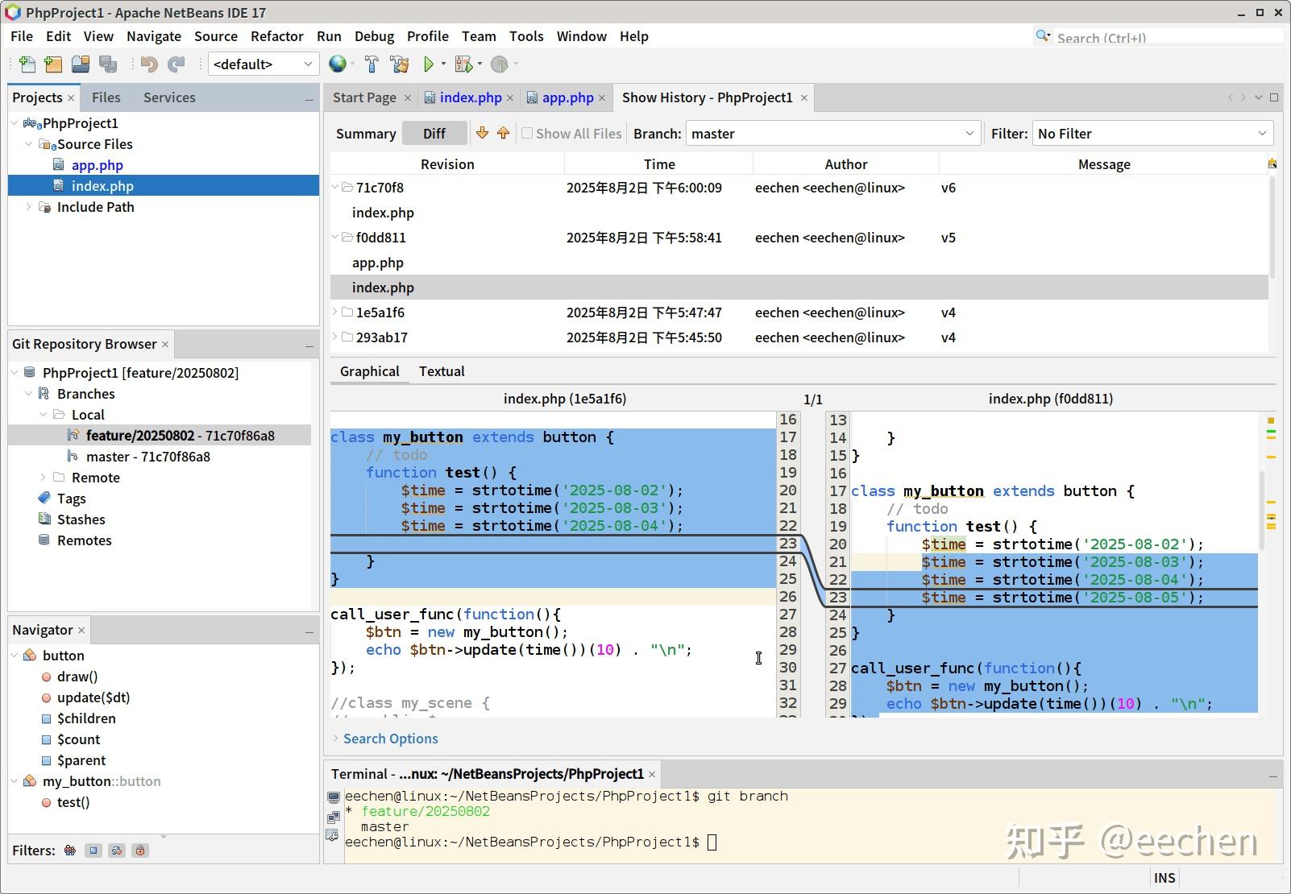
Task: Toggle the Show All Files checkbox
Action: coord(527,133)
